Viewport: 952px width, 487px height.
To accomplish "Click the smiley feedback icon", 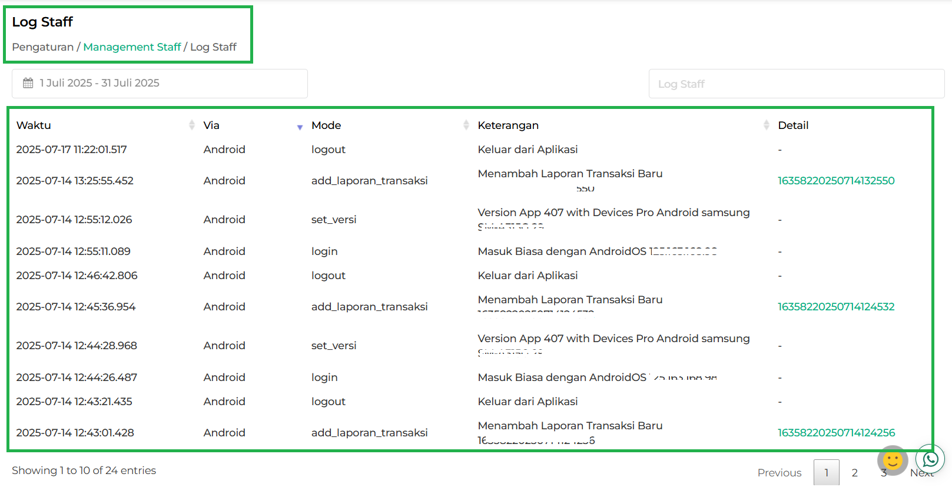I will pos(893,461).
